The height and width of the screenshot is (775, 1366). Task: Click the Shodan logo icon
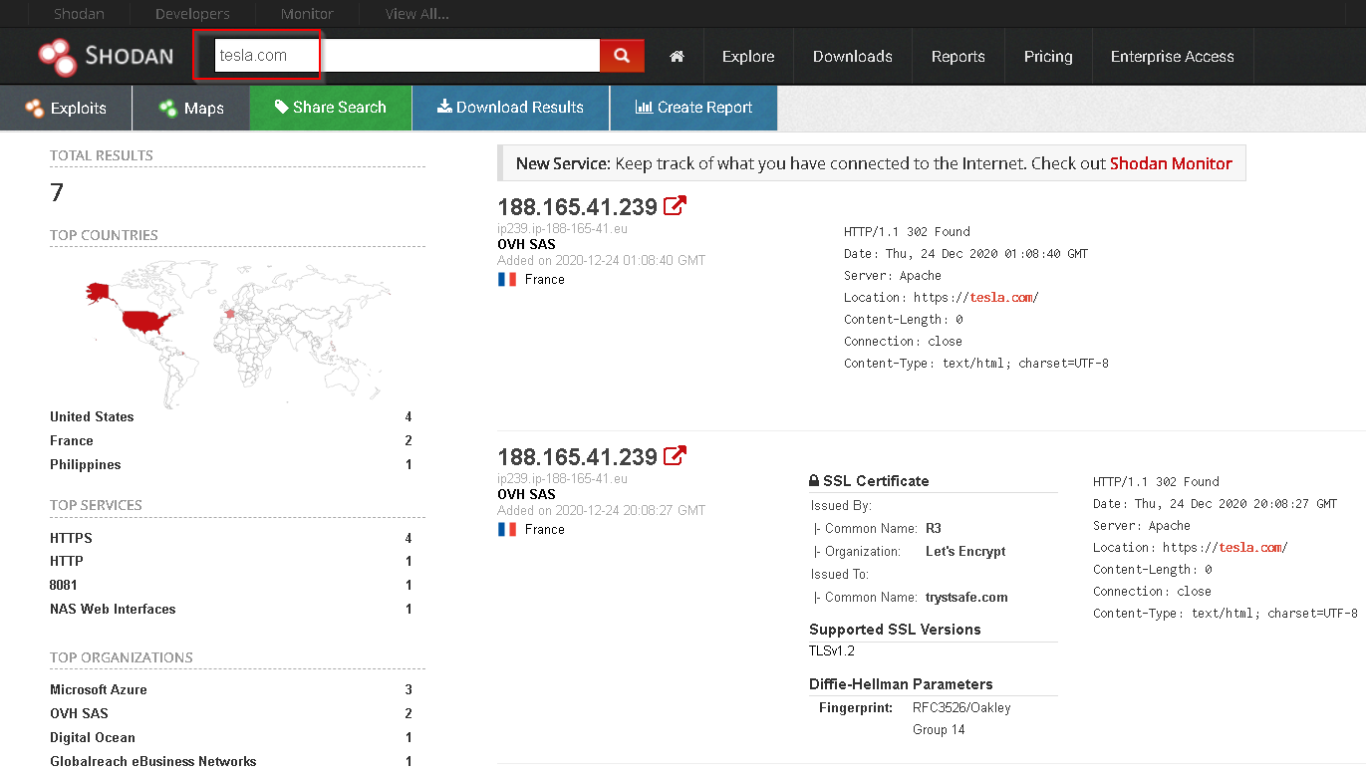pos(57,56)
